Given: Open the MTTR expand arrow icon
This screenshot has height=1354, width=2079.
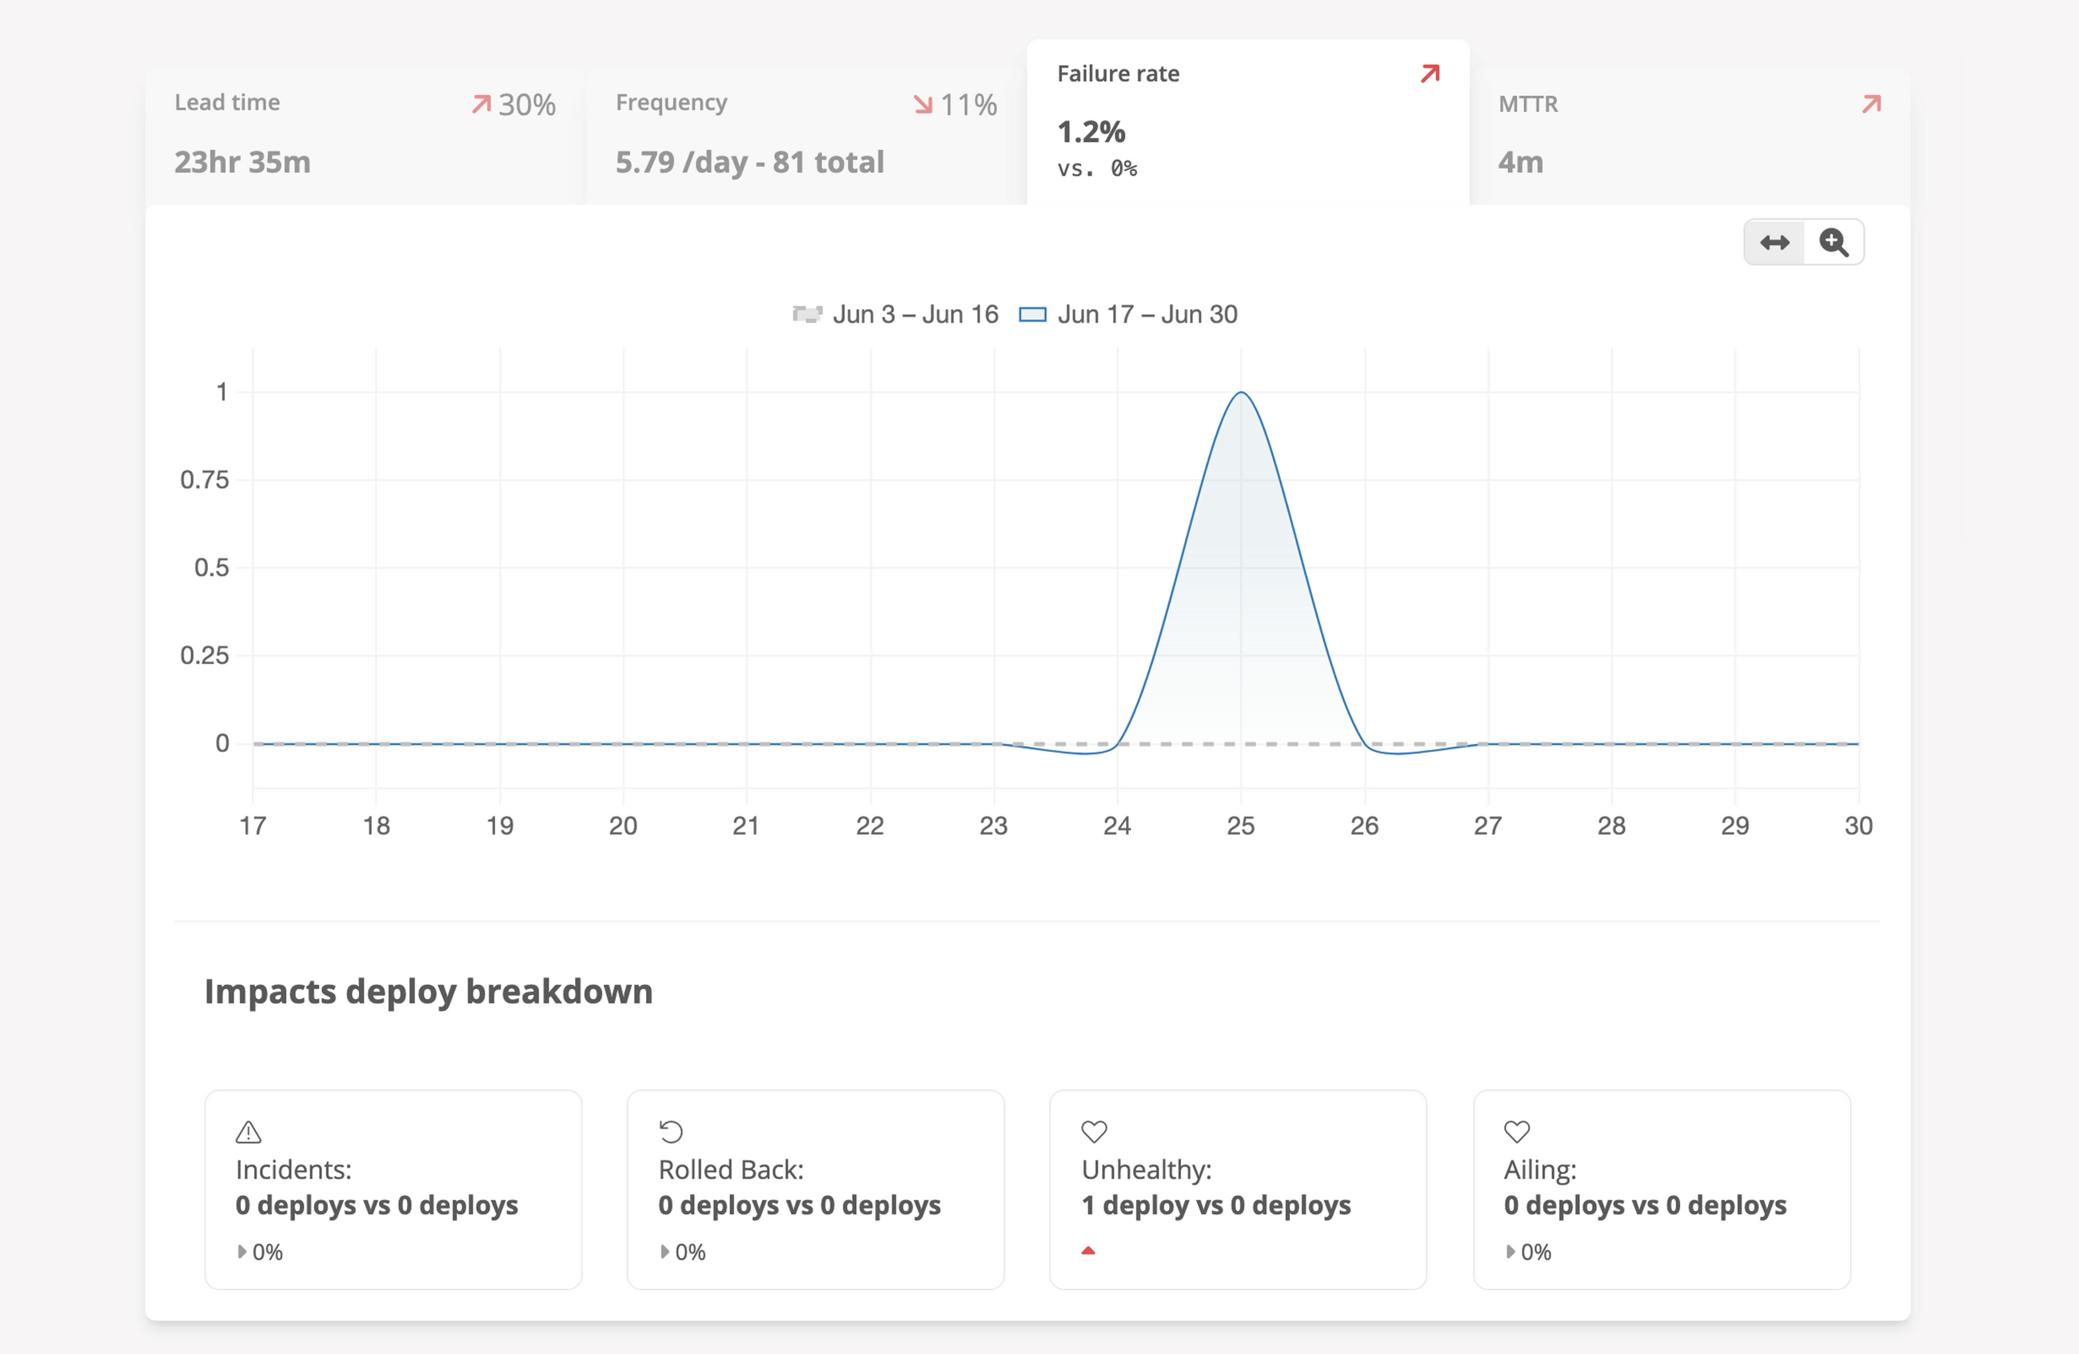Looking at the screenshot, I should pos(1872,104).
